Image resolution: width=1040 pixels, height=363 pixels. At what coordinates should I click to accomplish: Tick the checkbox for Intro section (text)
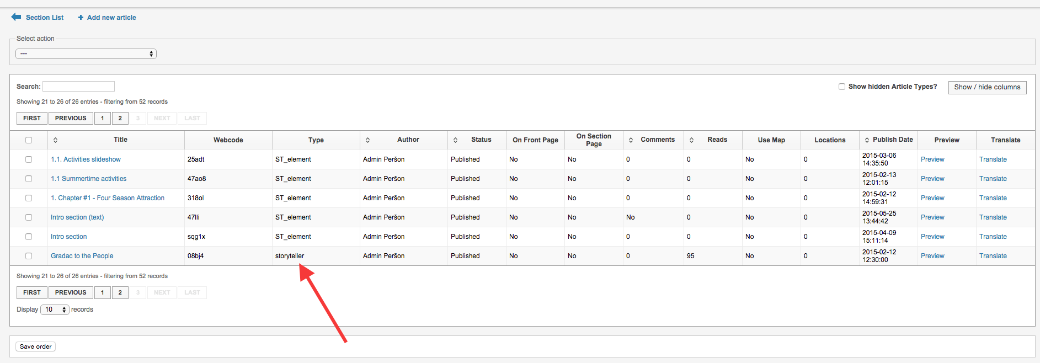[29, 217]
